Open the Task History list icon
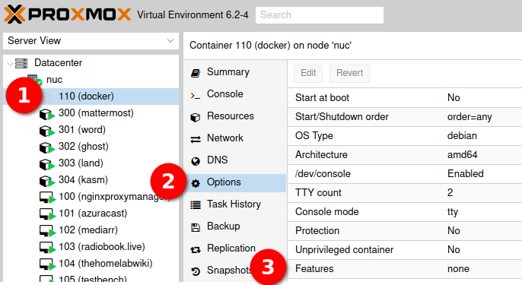 coord(196,205)
